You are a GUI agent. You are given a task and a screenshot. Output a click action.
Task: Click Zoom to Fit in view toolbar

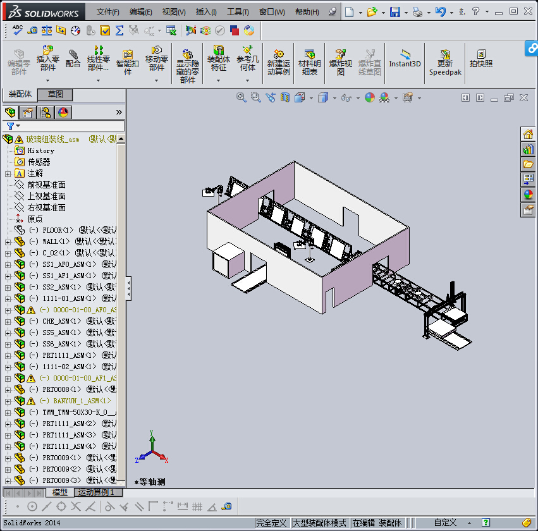tap(241, 97)
